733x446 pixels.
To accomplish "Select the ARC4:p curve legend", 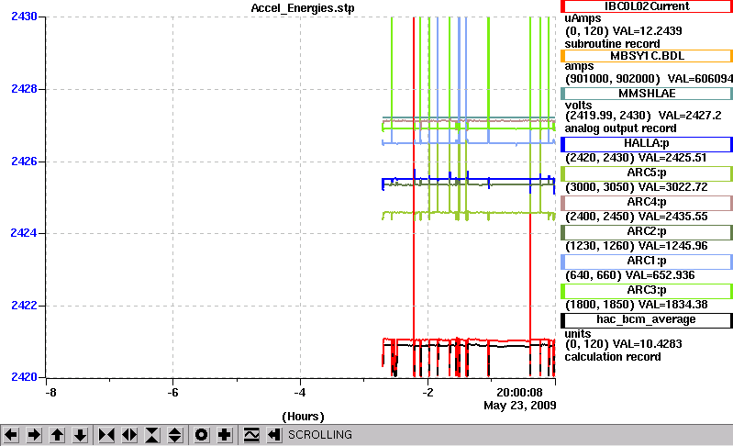I will click(647, 203).
